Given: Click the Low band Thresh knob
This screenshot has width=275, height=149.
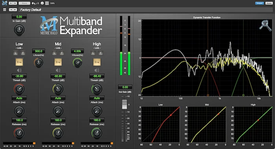Looking at the screenshot, I should tap(19, 89).
